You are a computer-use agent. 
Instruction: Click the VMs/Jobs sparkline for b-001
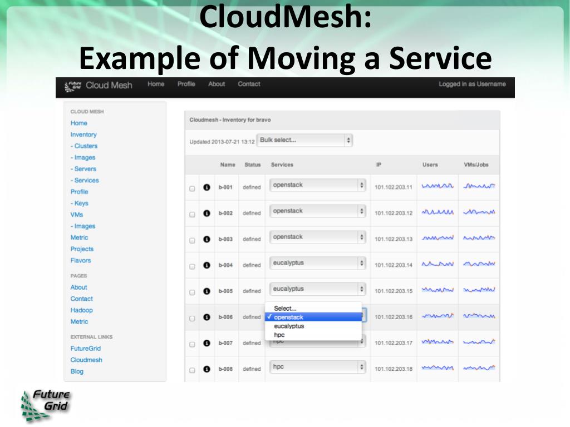click(479, 186)
